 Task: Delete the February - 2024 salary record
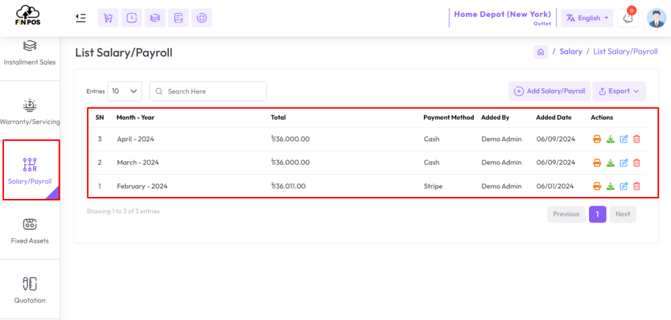tap(637, 186)
